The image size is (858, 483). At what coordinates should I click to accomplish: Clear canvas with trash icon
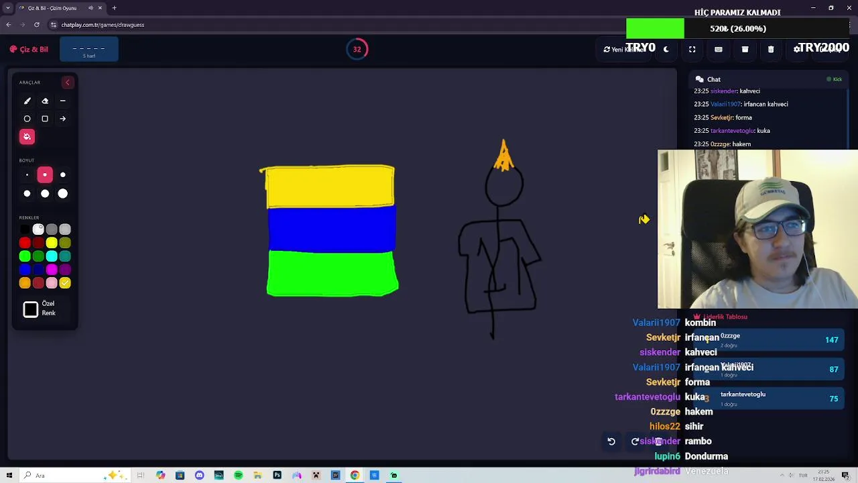point(771,49)
